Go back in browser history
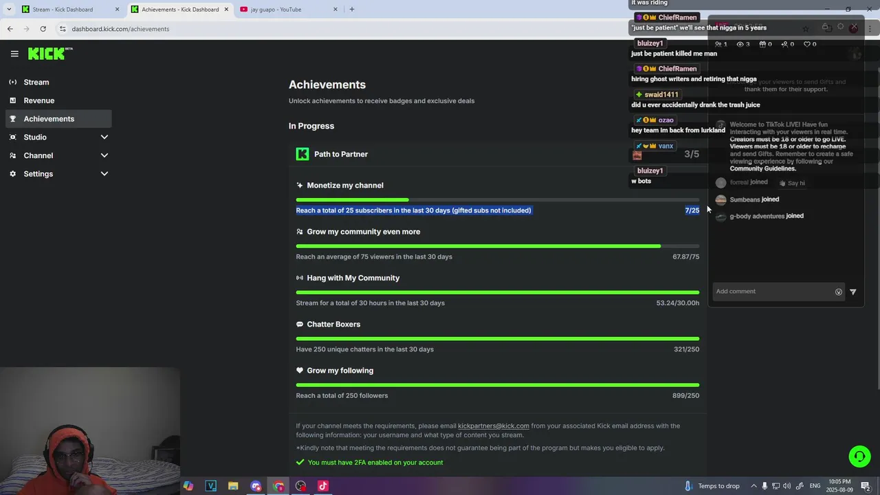The height and width of the screenshot is (495, 880). (10, 29)
